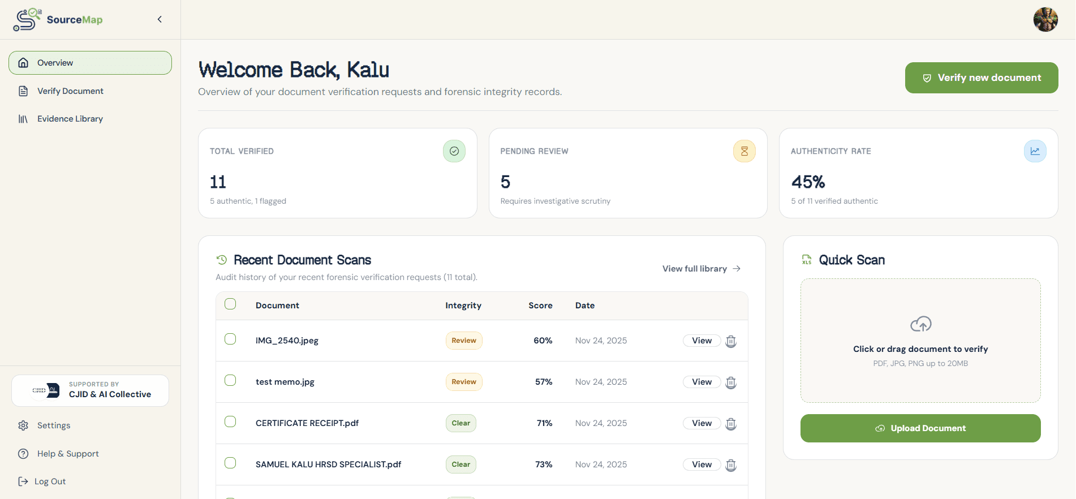Click the 73% score value
The width and height of the screenshot is (1076, 499).
544,464
